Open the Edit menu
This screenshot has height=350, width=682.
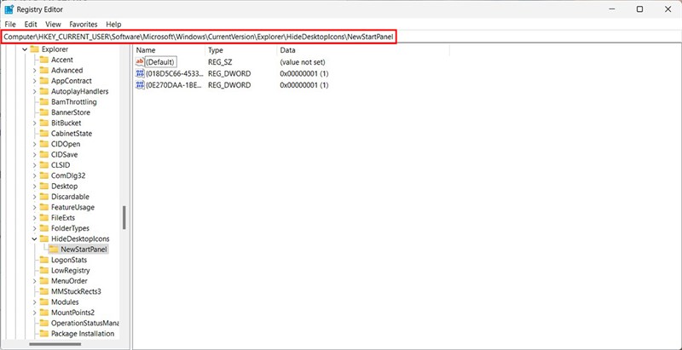31,25
